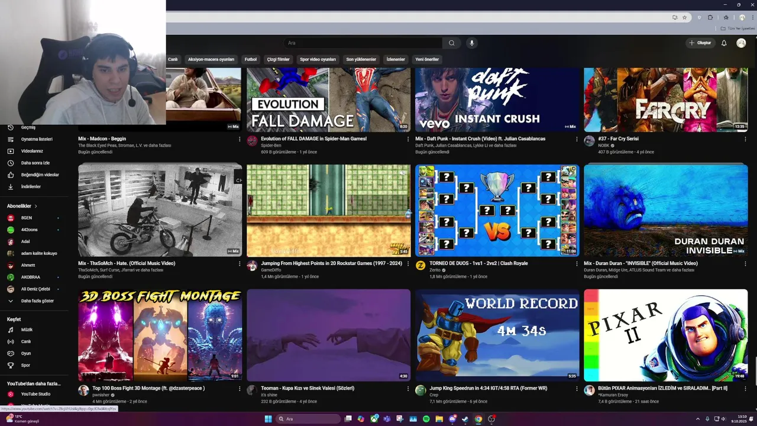Open options for Teoman Kupa Kızı video
The height and width of the screenshot is (426, 757).
point(408,389)
